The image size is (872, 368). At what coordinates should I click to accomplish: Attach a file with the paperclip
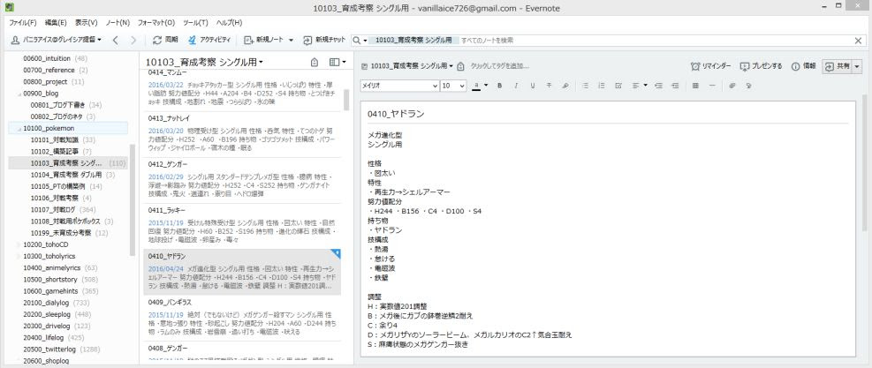(732, 86)
